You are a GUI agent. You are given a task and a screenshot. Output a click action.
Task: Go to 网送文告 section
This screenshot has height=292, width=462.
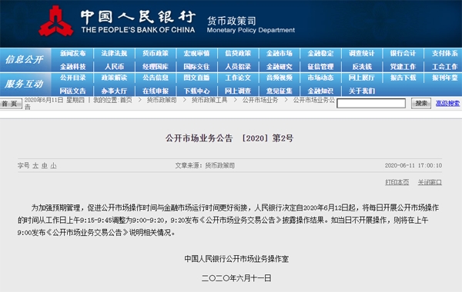point(73,91)
